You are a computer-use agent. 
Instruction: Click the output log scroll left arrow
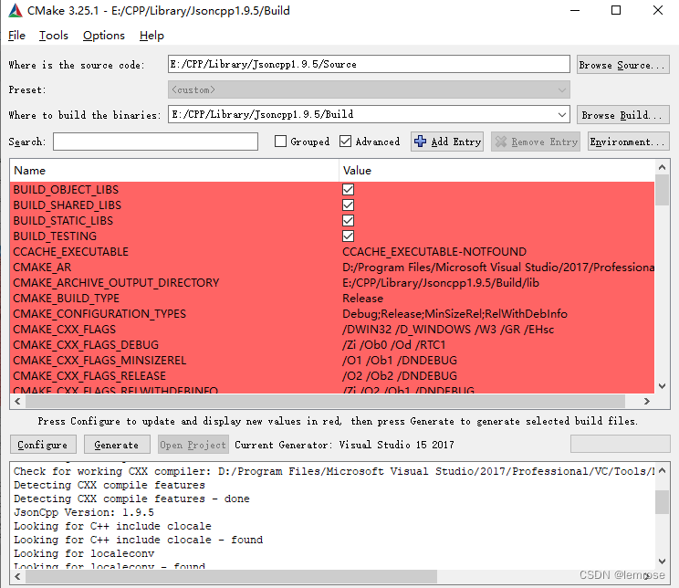[x=17, y=577]
